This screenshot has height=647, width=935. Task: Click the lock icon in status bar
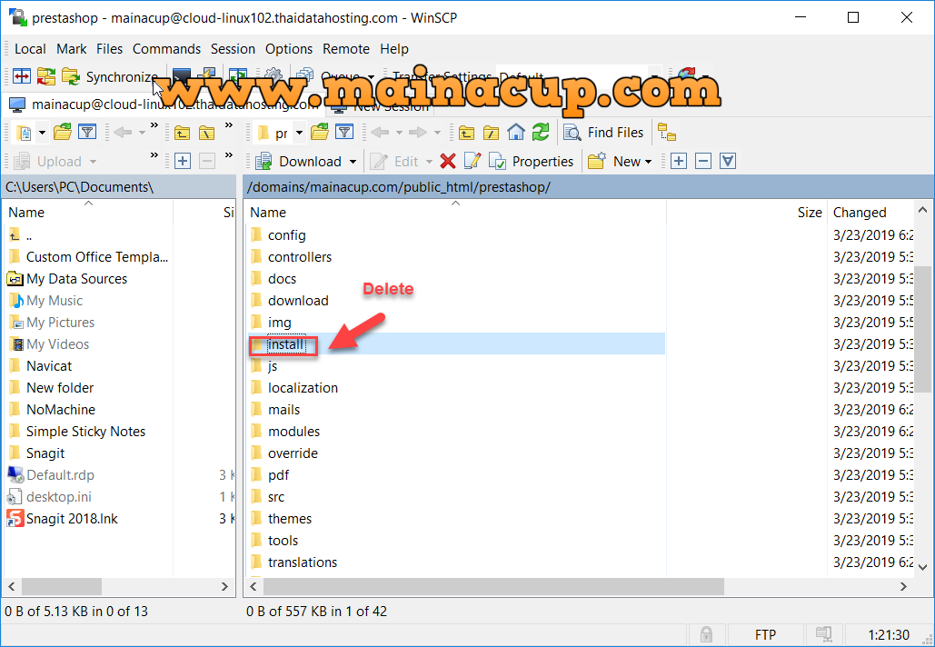[x=706, y=634]
